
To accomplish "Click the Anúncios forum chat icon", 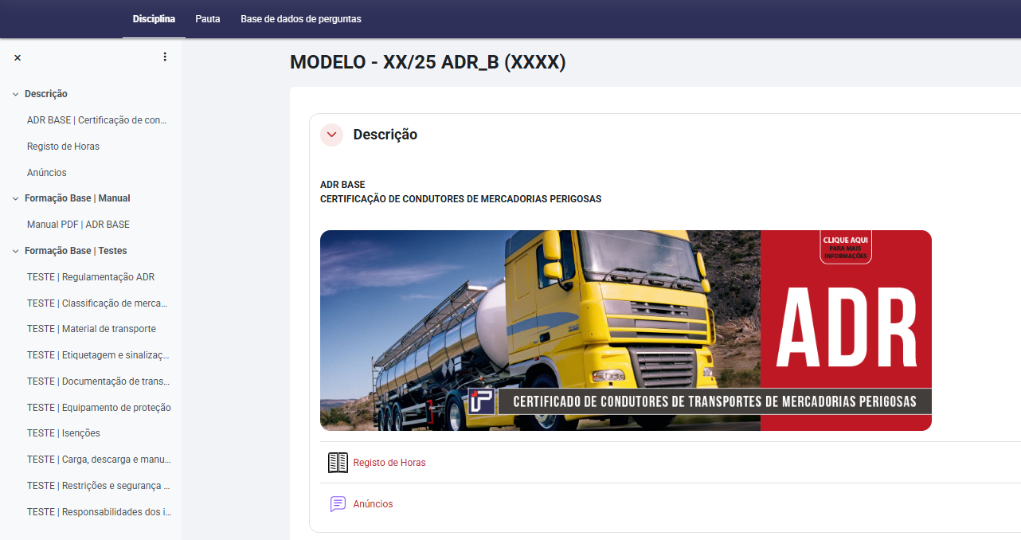I will (338, 504).
